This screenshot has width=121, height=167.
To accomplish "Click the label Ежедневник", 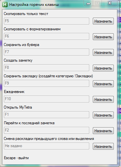I will pyautogui.click(x=14, y=92).
